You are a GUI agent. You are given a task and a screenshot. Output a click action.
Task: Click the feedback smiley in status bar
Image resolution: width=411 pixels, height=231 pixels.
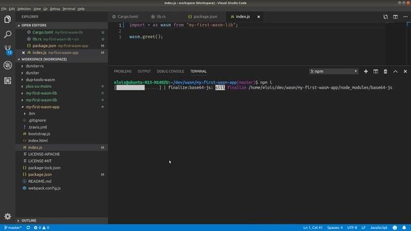pyautogui.click(x=395, y=228)
